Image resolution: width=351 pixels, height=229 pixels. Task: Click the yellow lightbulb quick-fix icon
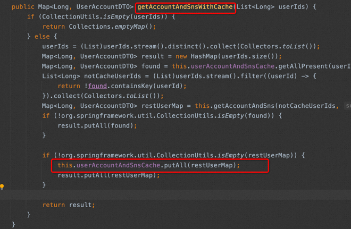click(x=2, y=186)
